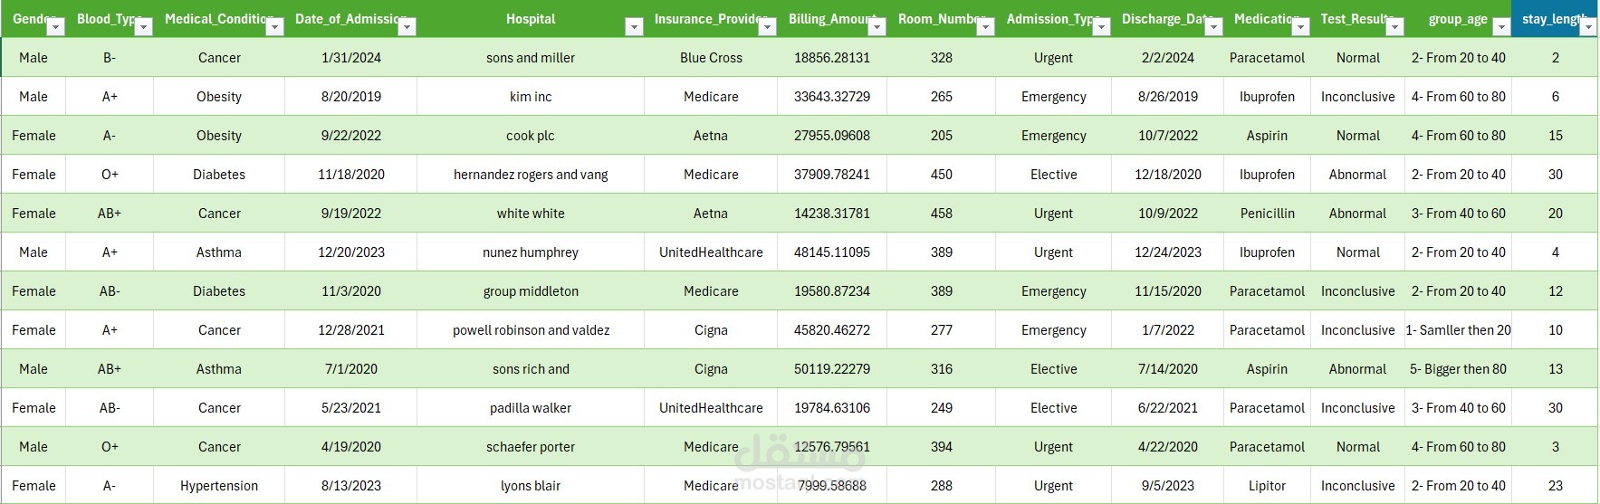
Task: Open the Gender column filter dropdown
Action: [55, 27]
